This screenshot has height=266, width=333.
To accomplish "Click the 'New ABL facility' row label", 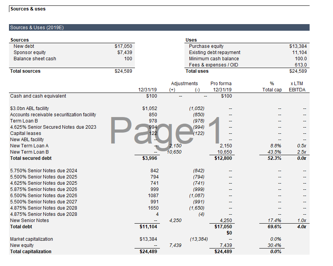I will point(27,140).
